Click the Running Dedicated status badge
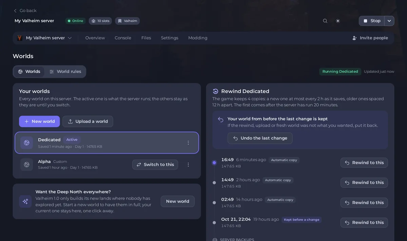 340,72
